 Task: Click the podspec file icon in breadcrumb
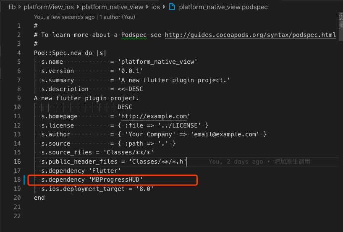(172, 7)
